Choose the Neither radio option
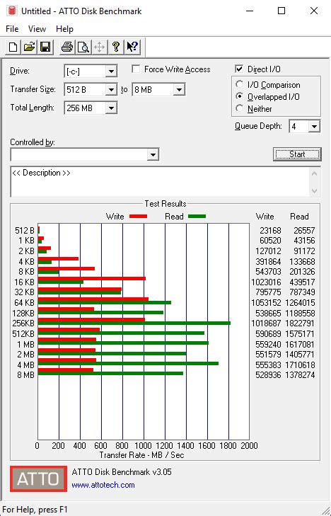This screenshot has height=516, width=331. pyautogui.click(x=240, y=108)
